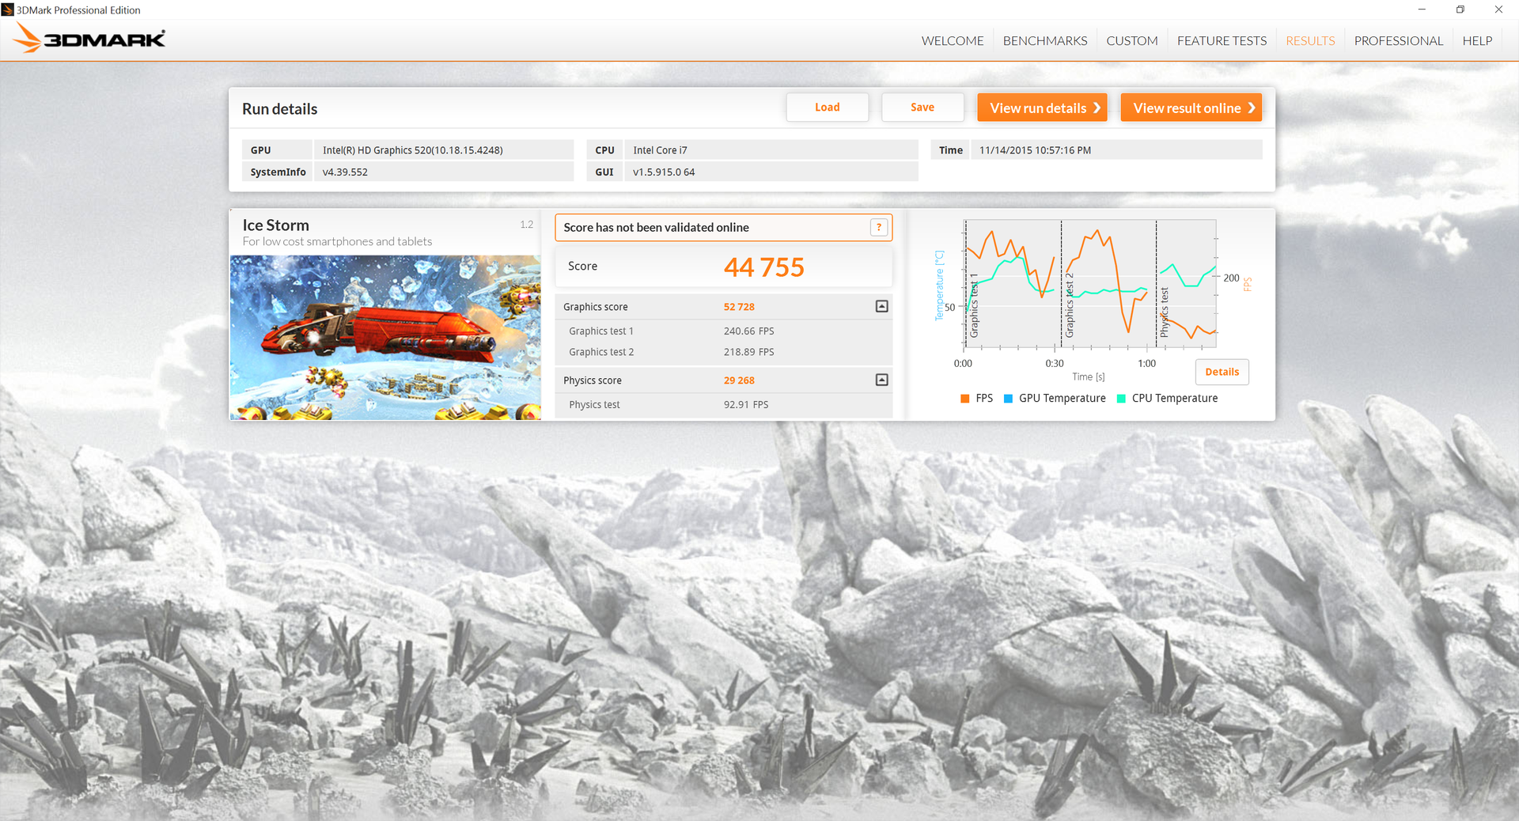
Task: Toggle GPU Temperature legend blue swatch
Action: [x=1008, y=399]
